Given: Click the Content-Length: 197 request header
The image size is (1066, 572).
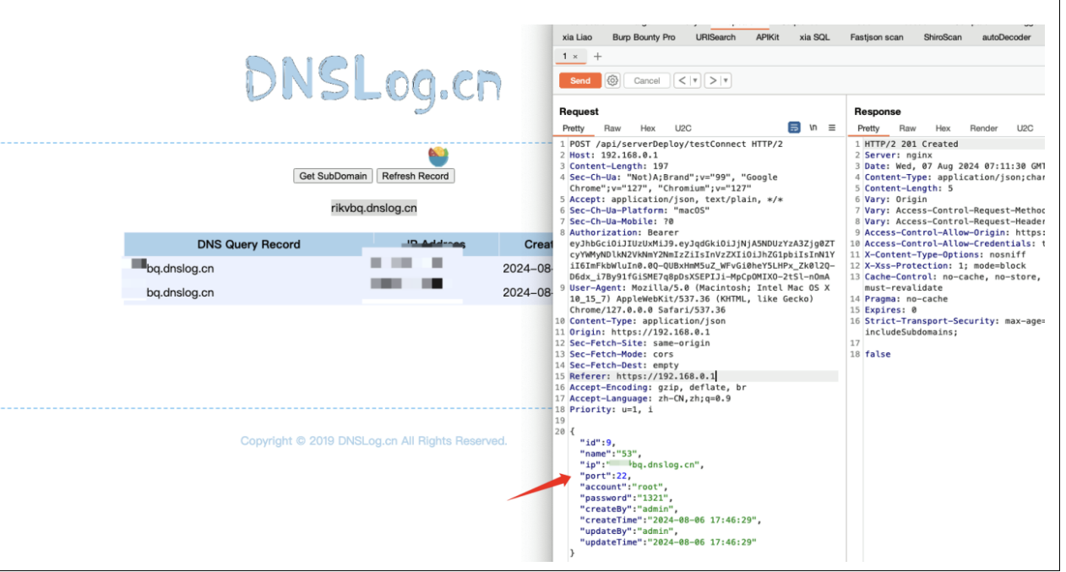Looking at the screenshot, I should pyautogui.click(x=619, y=166).
